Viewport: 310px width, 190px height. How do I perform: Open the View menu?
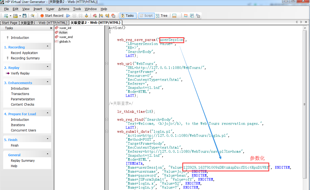click(26, 9)
